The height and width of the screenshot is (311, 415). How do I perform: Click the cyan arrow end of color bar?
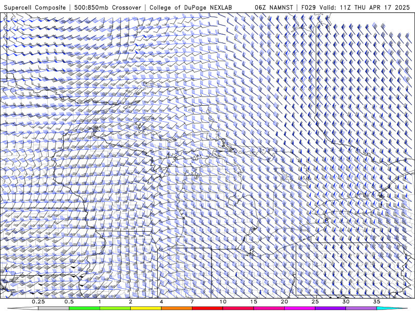click(392, 308)
